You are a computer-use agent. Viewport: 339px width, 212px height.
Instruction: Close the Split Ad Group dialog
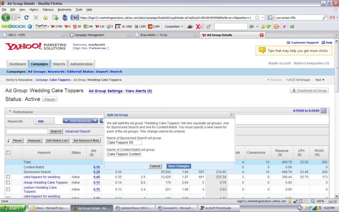pos(231,115)
